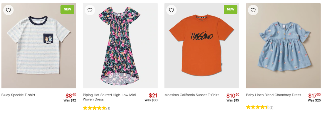This screenshot has width=323, height=119.
Task: Open Bluey Speckle T-shirt product image
Action: [x=39, y=46]
